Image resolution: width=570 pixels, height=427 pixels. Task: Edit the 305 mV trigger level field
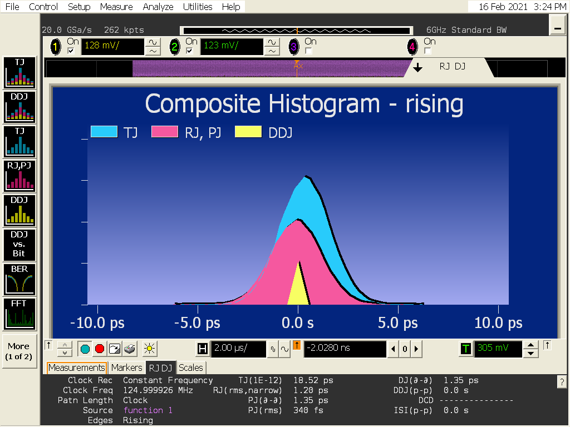coord(498,349)
